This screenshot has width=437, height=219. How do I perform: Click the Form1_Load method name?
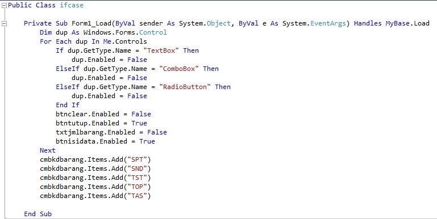point(91,23)
